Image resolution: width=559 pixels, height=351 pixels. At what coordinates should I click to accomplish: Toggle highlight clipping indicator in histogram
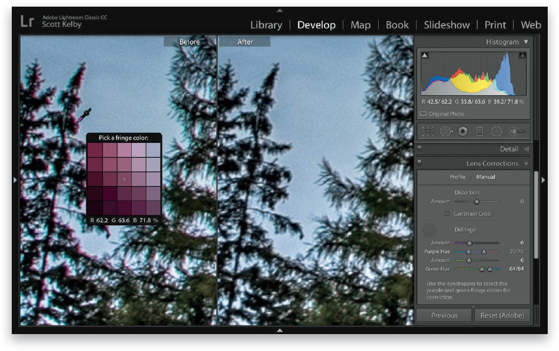(522, 55)
